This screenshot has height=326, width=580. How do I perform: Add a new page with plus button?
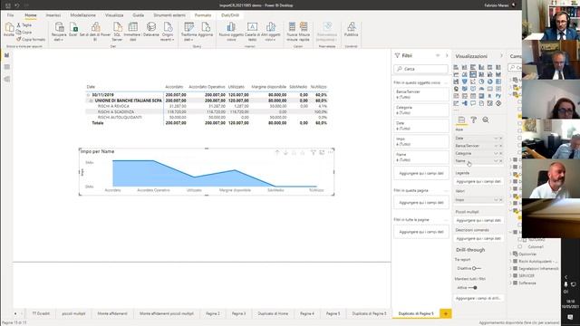[445, 313]
